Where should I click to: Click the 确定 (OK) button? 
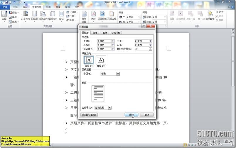[132, 115]
